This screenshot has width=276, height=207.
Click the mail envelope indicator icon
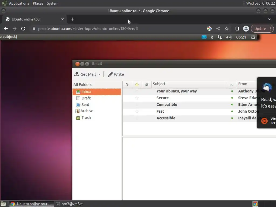[204, 37]
